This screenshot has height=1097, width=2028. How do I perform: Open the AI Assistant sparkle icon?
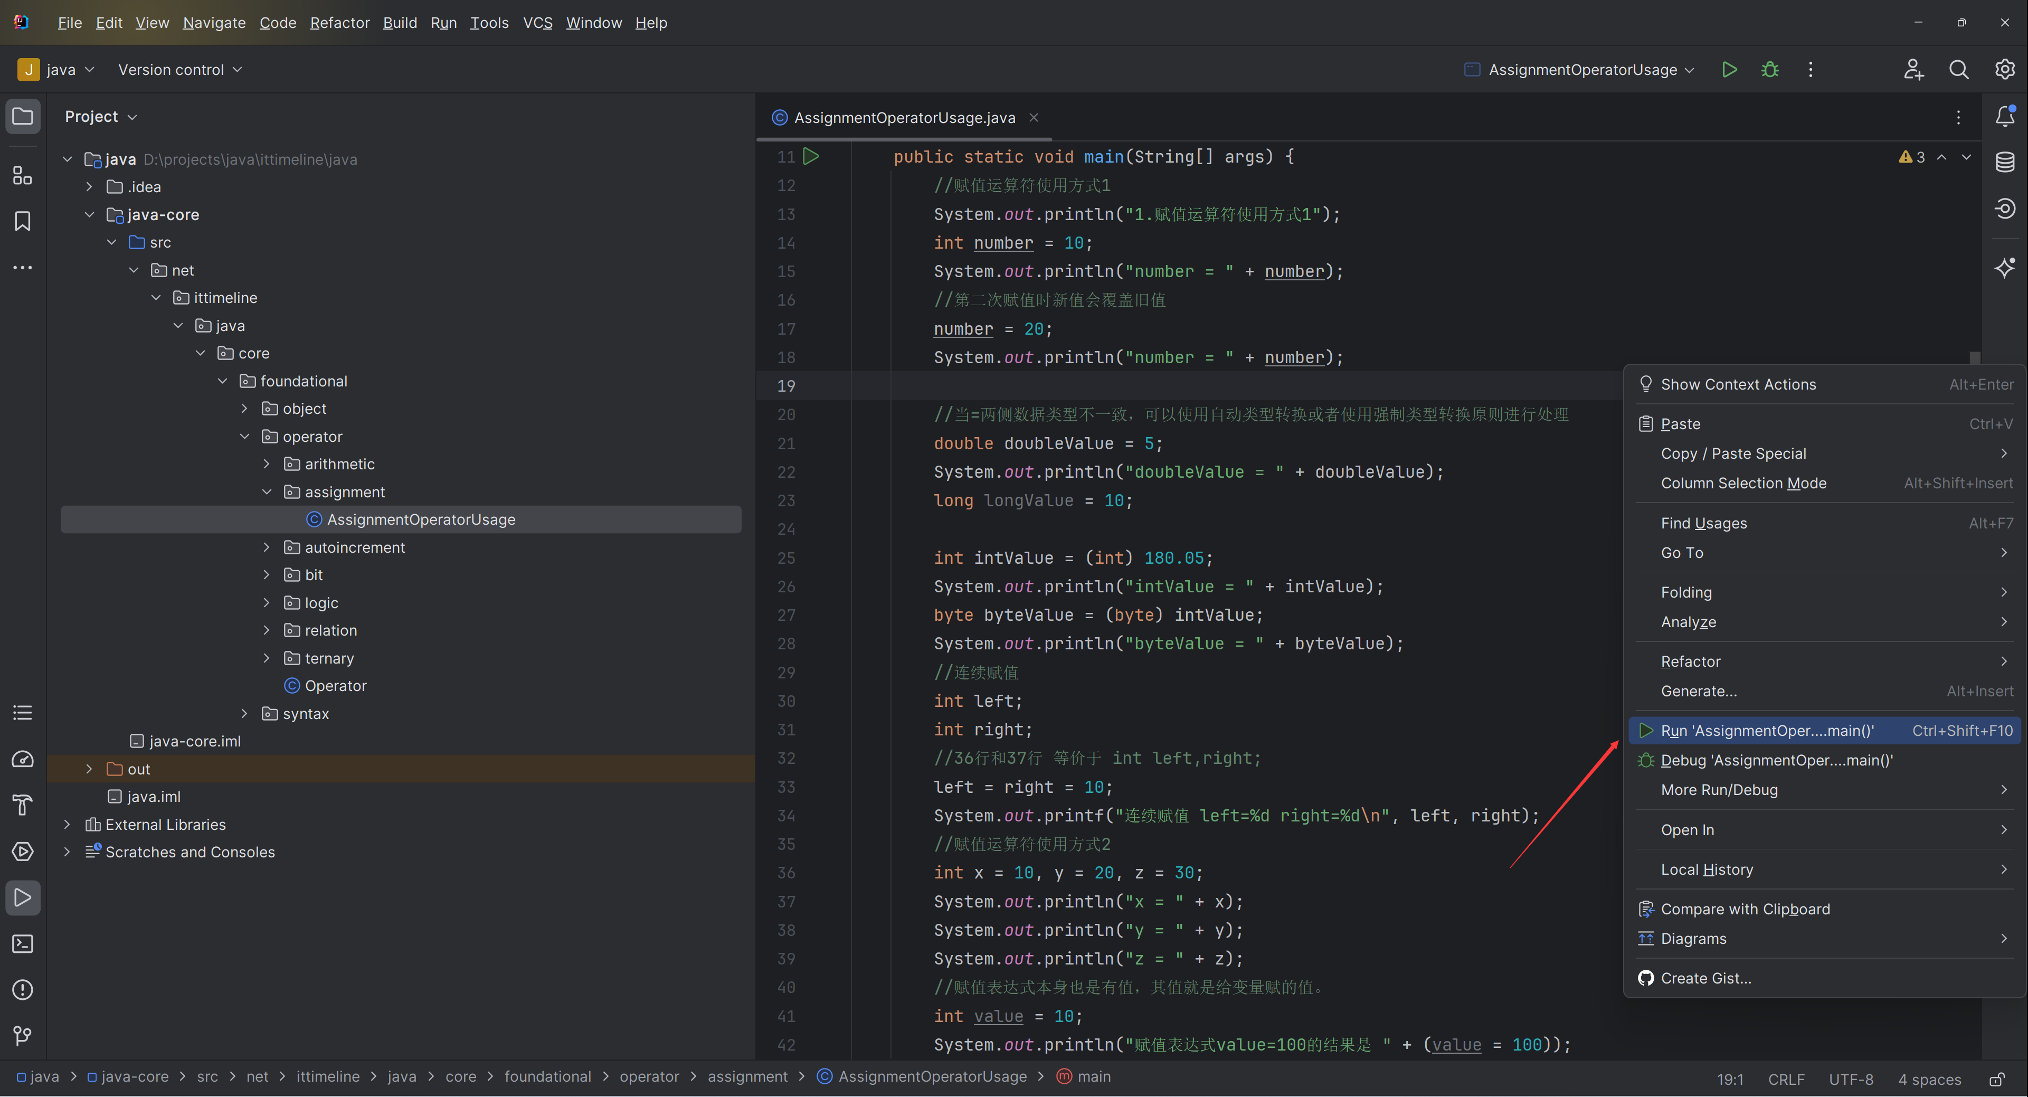[x=2004, y=267]
